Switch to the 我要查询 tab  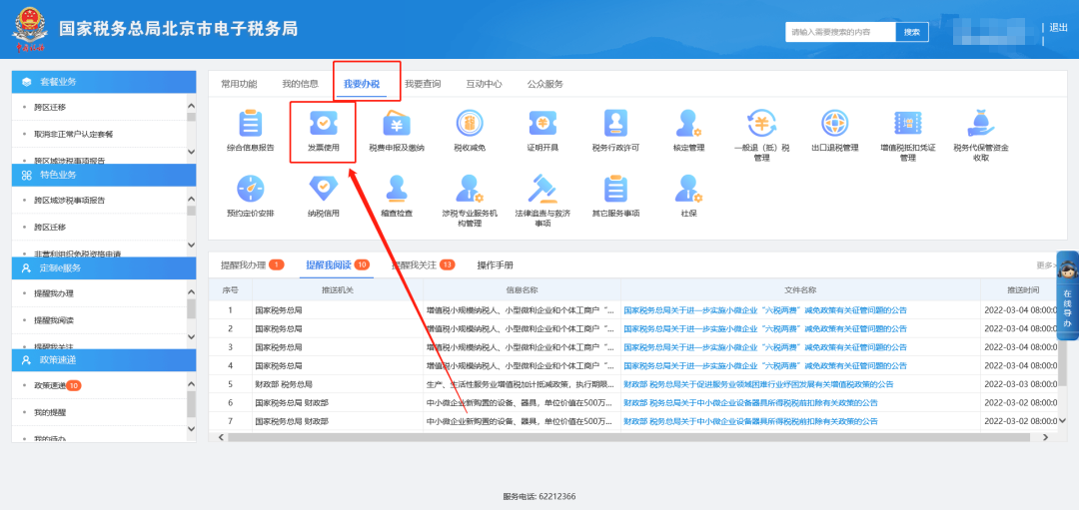click(422, 84)
